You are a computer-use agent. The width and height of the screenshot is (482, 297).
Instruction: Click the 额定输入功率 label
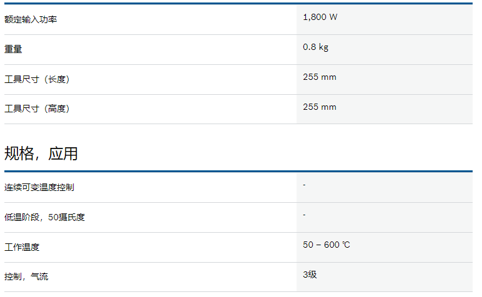coord(31,20)
